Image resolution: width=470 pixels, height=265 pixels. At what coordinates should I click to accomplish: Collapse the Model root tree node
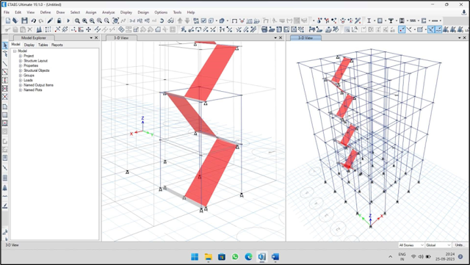[15, 51]
